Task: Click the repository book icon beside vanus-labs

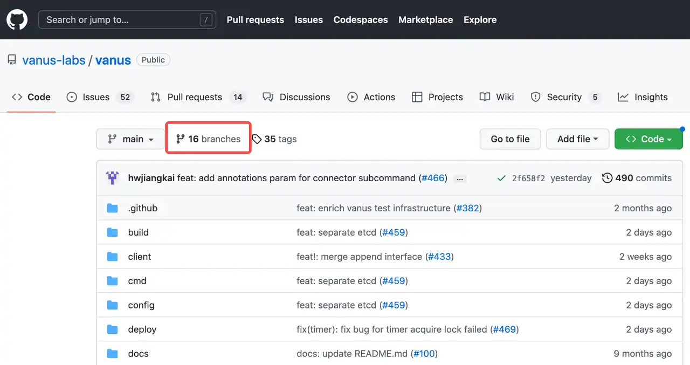Action: [x=12, y=60]
